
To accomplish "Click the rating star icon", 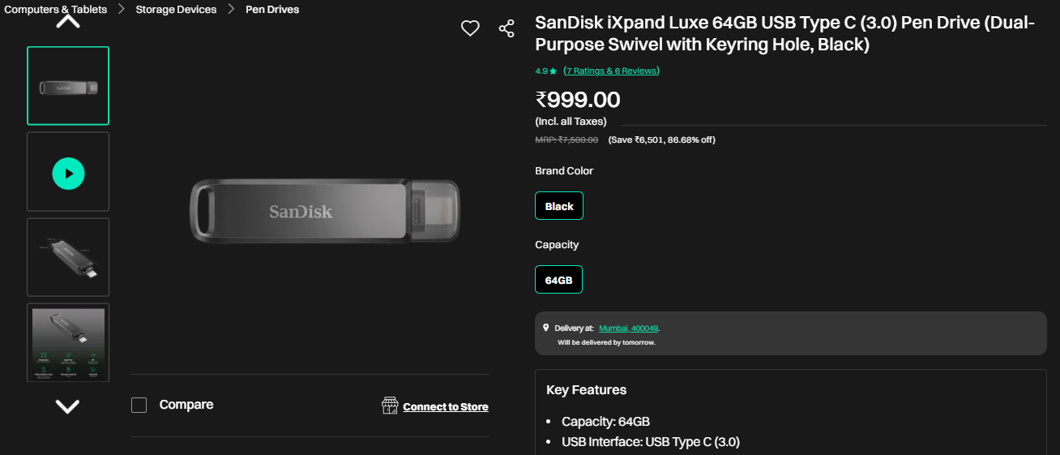I will [553, 71].
